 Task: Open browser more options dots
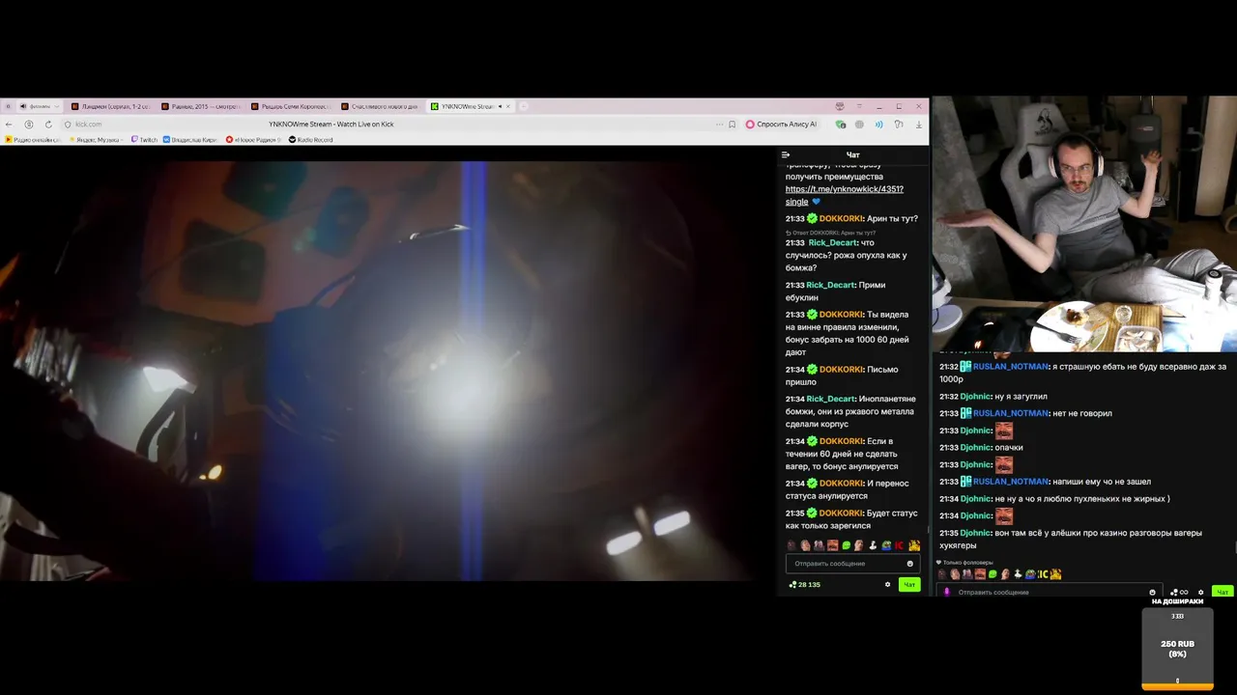point(719,125)
